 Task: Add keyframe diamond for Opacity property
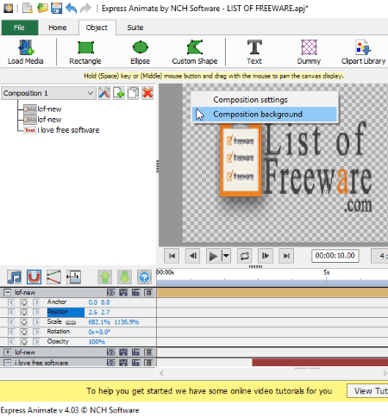[x=24, y=342]
